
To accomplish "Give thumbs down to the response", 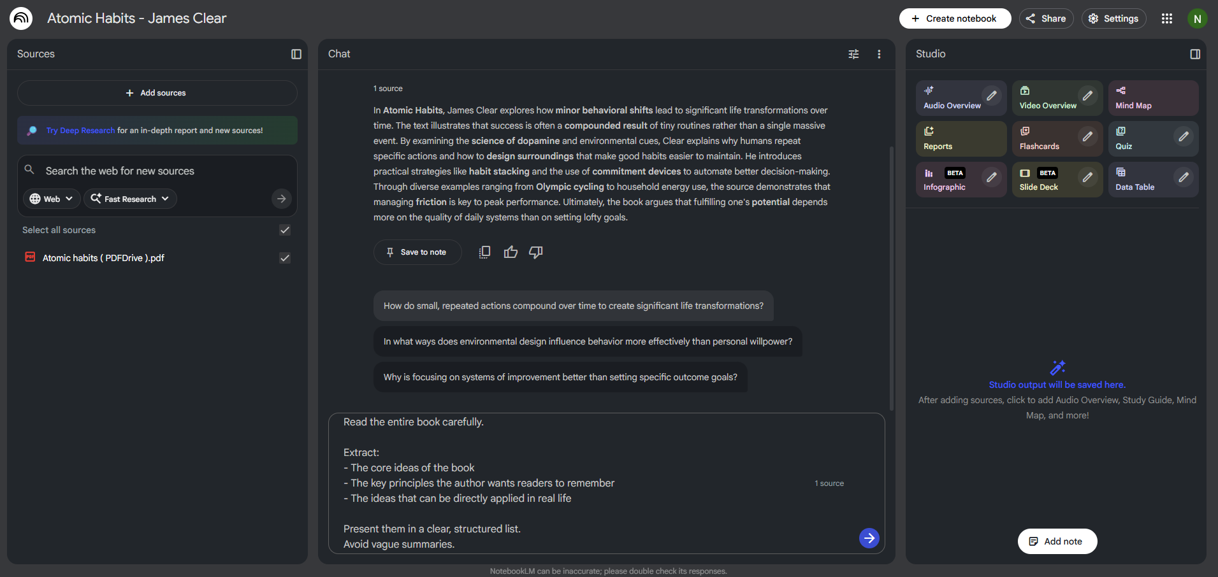I will (536, 252).
